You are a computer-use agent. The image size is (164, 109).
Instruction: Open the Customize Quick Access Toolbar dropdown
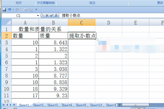(36, 10)
